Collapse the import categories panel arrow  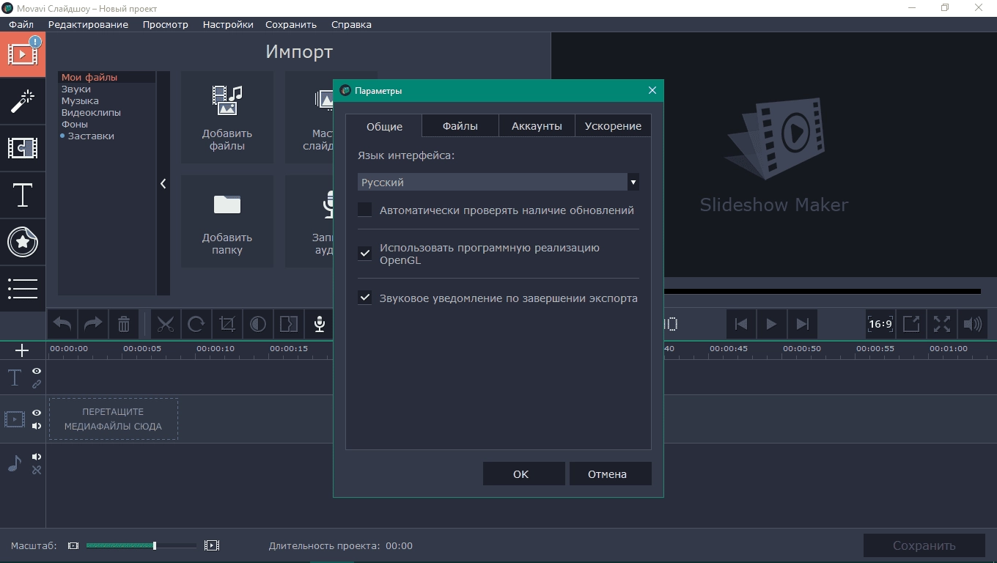coord(163,183)
